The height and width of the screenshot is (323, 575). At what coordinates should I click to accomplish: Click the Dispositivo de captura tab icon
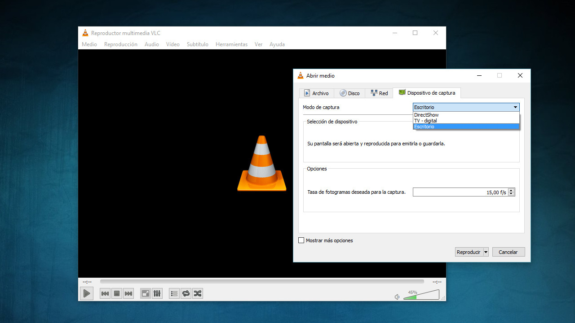(402, 92)
